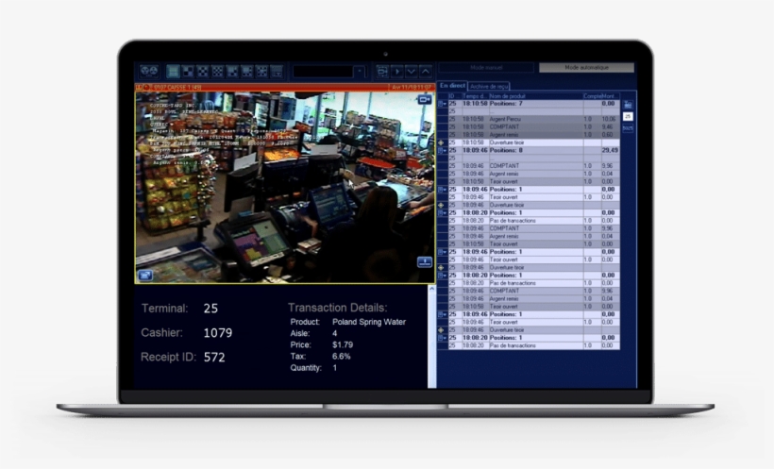Click the blue icon at video's lower left
This screenshot has height=469, width=774.
click(x=145, y=275)
